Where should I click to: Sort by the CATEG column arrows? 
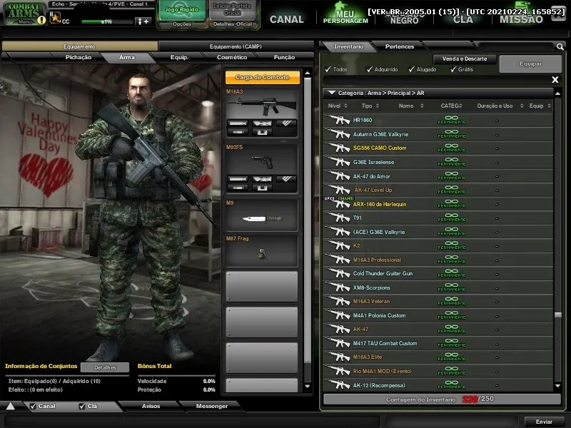pyautogui.click(x=460, y=106)
